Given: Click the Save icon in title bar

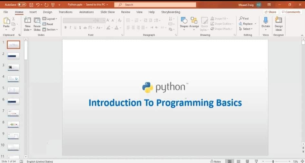Looking at the screenshot, I should [31, 5].
